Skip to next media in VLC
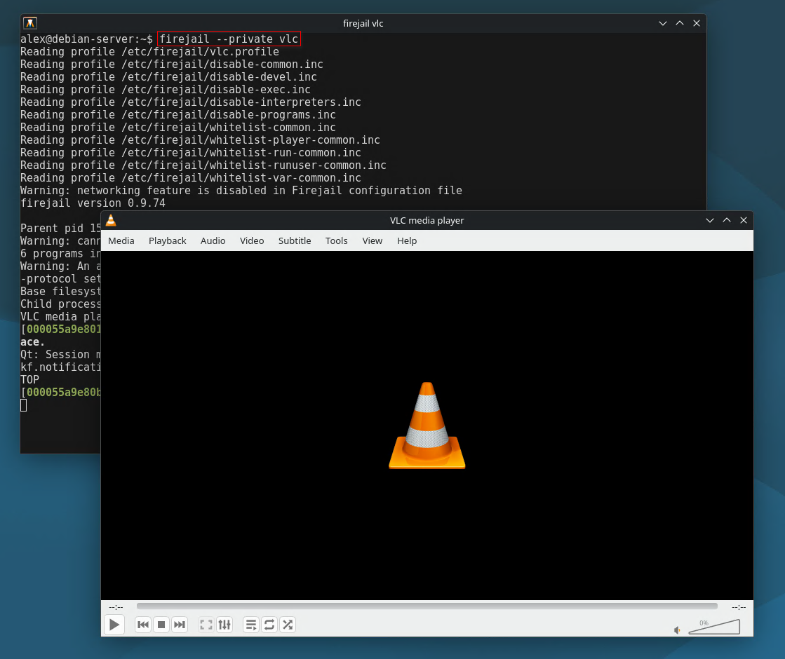This screenshot has height=659, width=785. pyautogui.click(x=179, y=625)
